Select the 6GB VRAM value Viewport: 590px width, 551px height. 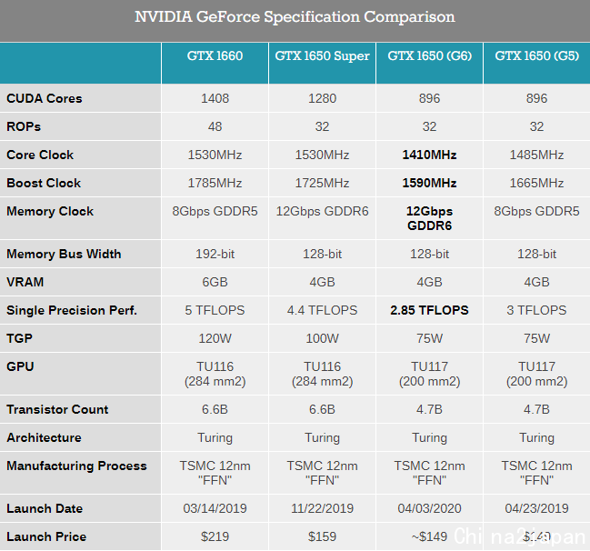(x=215, y=282)
